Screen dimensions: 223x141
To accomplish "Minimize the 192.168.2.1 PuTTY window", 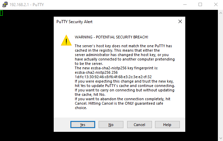I will point(184,4).
